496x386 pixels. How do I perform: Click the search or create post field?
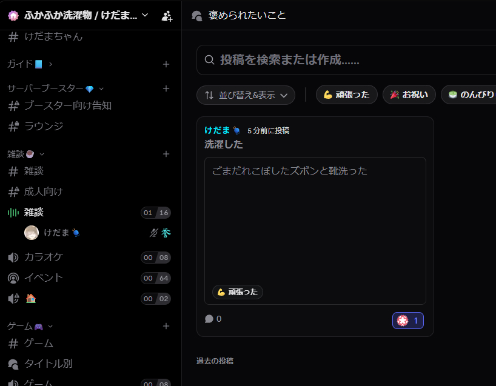(x=346, y=60)
